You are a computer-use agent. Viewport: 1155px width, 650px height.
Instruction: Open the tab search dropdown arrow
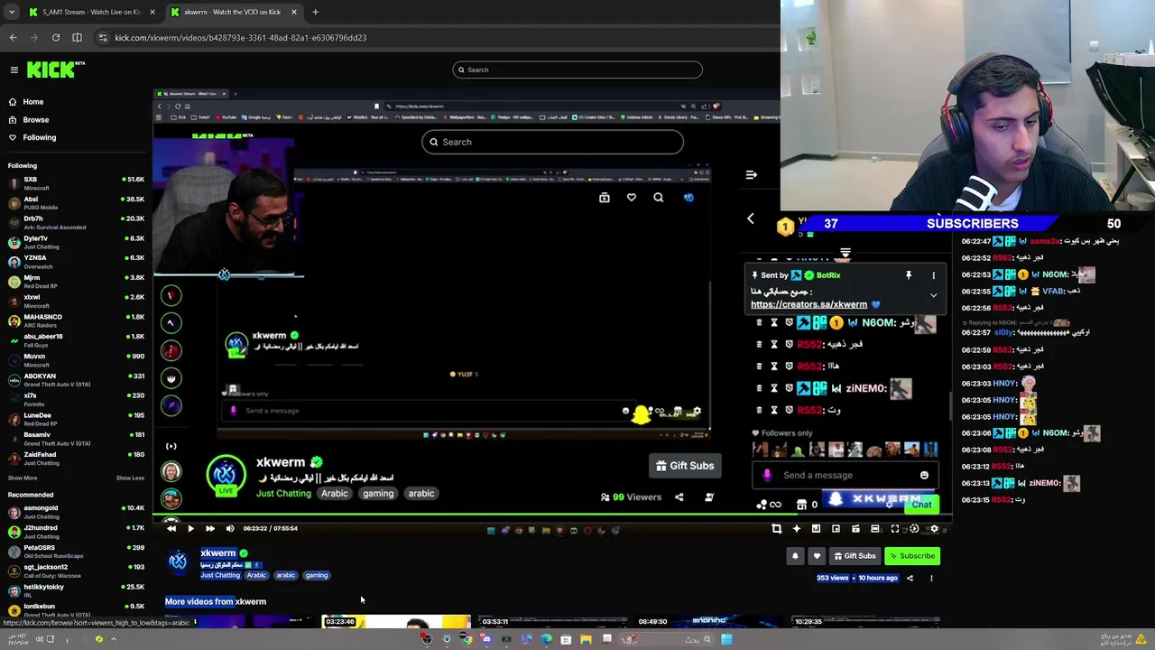click(x=11, y=12)
